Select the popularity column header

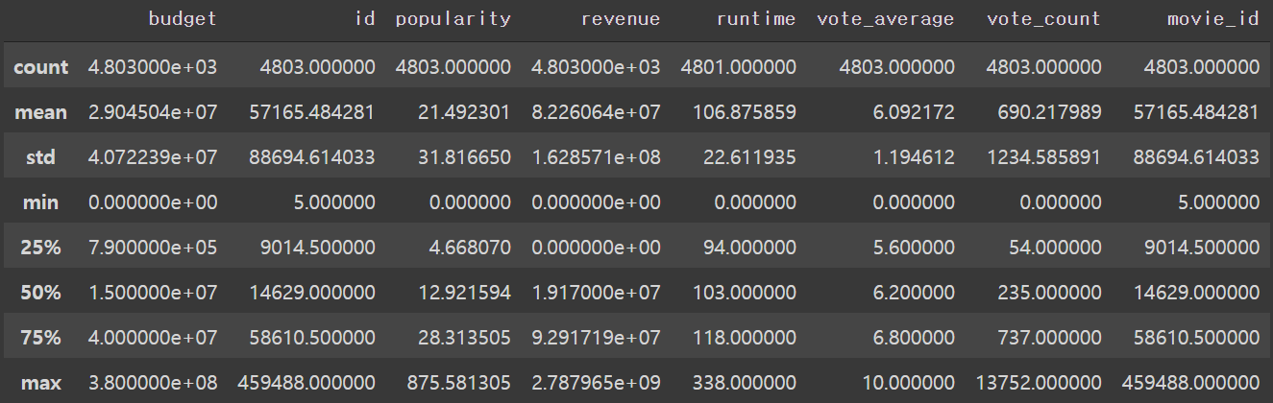(453, 19)
